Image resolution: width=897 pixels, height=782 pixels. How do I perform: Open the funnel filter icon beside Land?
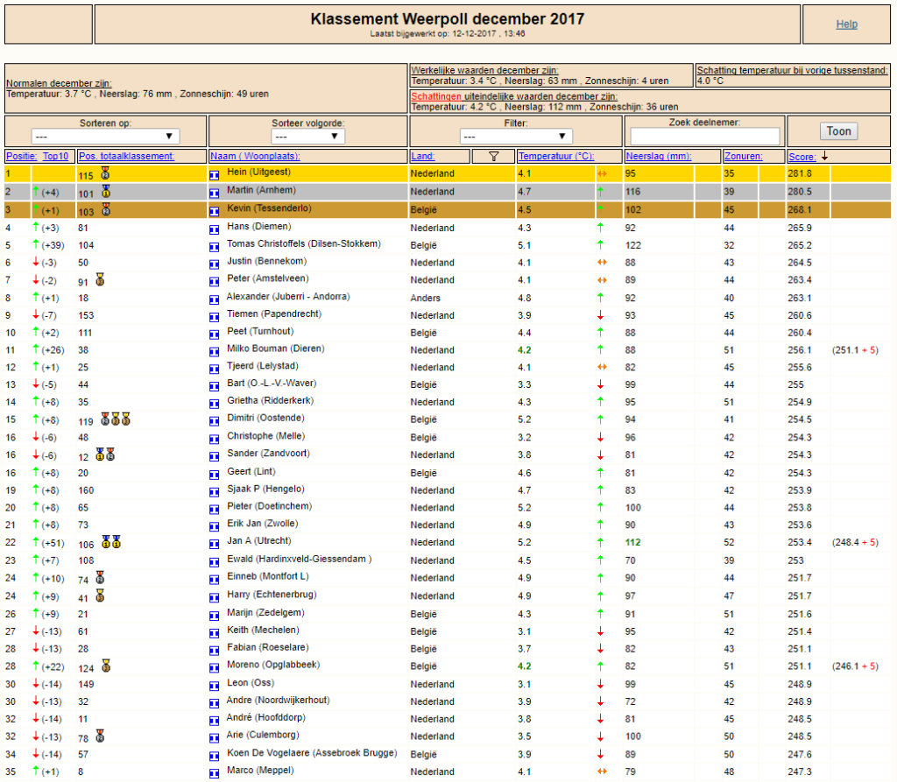(x=494, y=156)
